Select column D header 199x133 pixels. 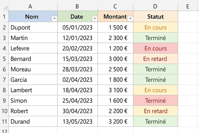pyautogui.click(x=155, y=6)
